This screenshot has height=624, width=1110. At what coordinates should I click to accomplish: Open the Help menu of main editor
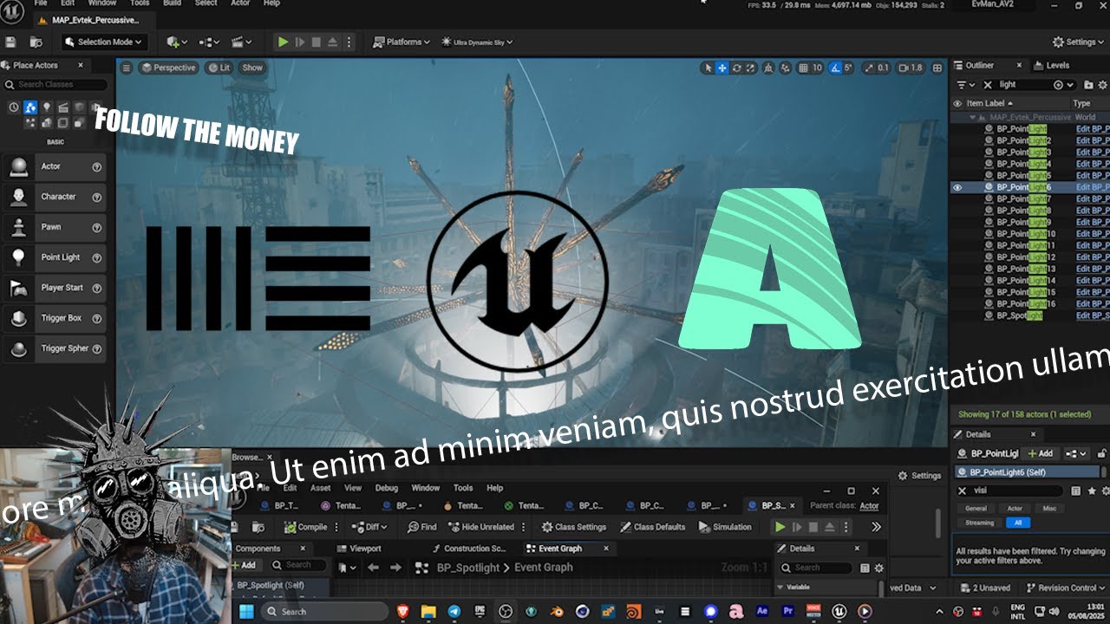point(271,3)
